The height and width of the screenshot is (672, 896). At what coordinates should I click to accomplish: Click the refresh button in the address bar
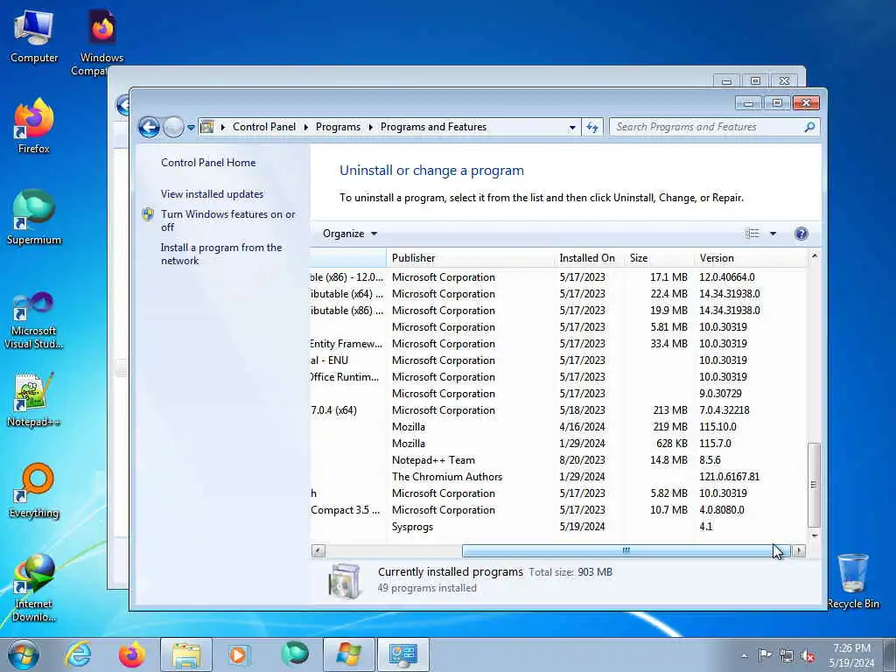coord(592,127)
